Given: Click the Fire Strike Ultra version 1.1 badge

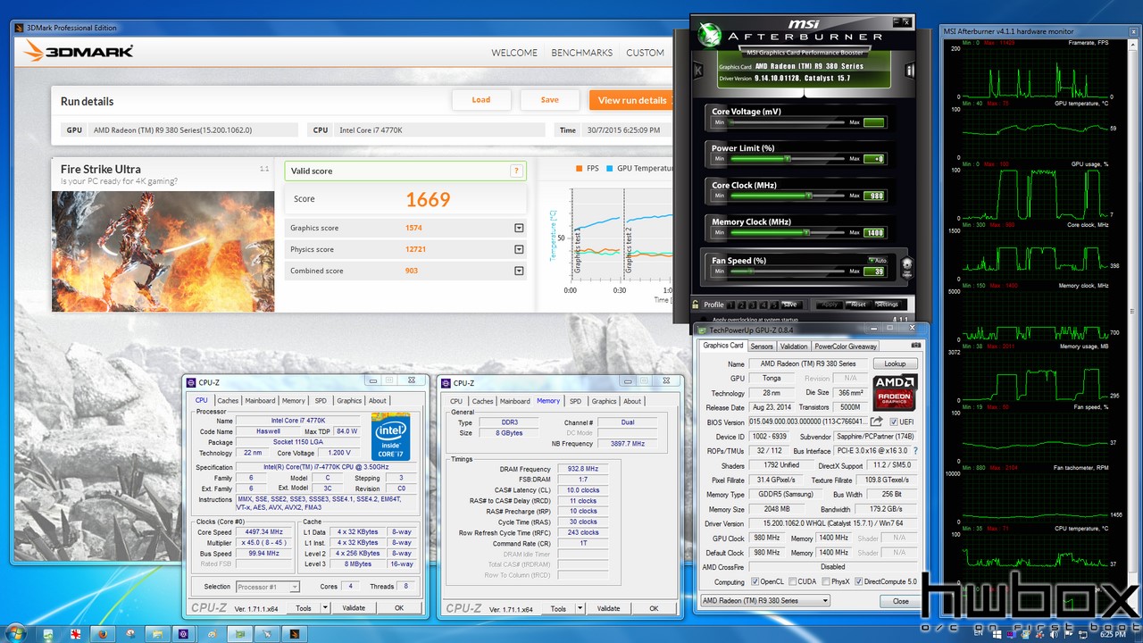Looking at the screenshot, I should pos(264,169).
